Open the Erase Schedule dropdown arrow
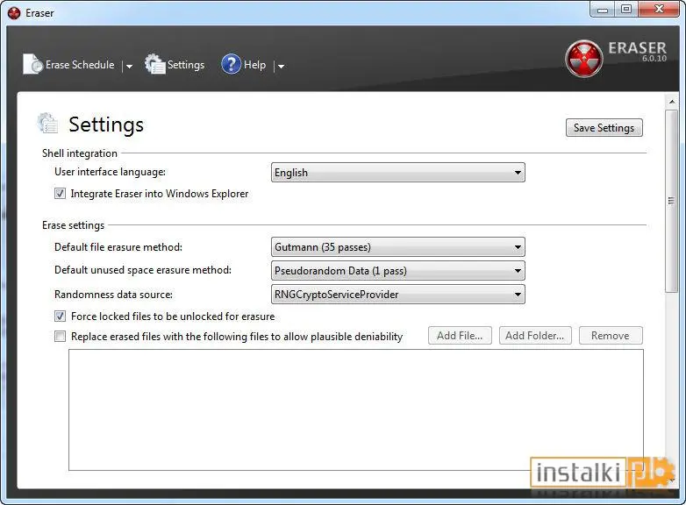Viewport: 686px width, 505px height. click(129, 66)
